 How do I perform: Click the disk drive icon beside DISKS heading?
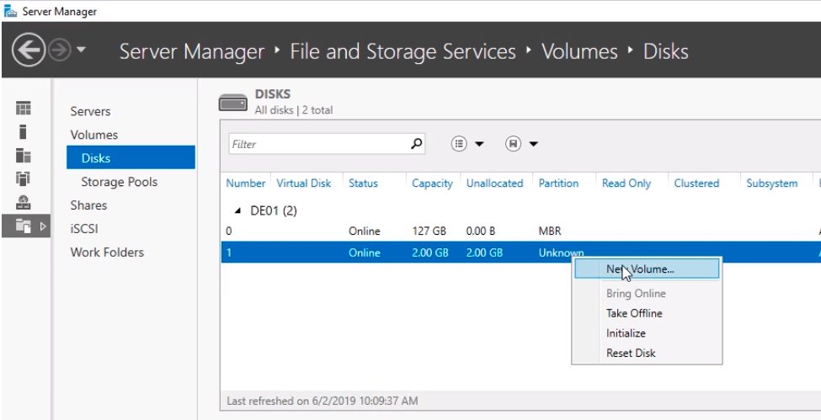coord(232,103)
